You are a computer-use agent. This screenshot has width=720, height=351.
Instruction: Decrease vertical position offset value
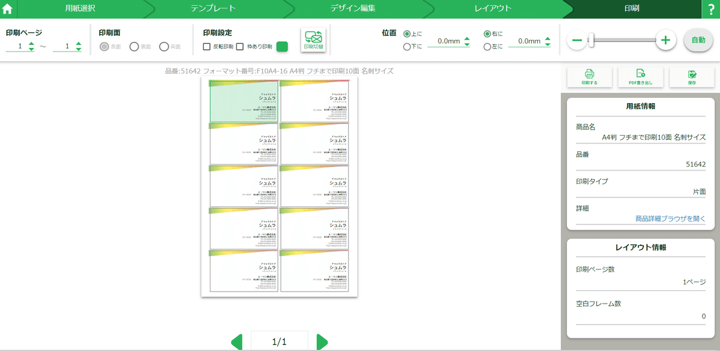(x=467, y=44)
